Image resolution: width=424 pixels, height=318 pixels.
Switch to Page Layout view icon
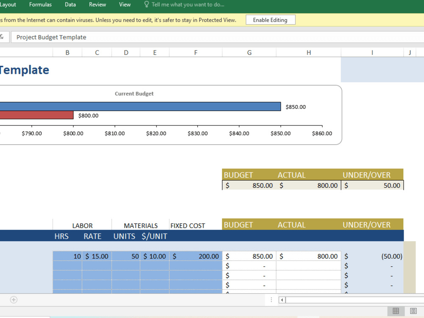413,311
